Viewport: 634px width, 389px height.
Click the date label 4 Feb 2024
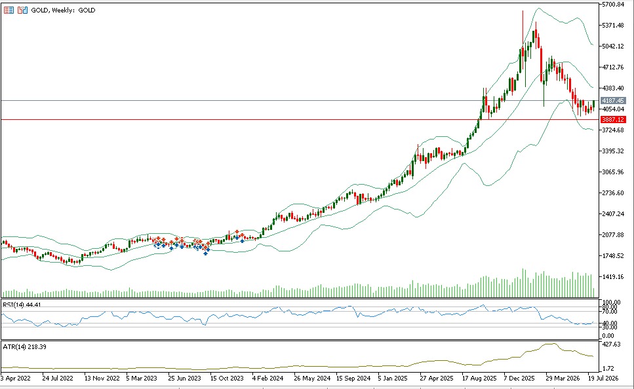267,379
